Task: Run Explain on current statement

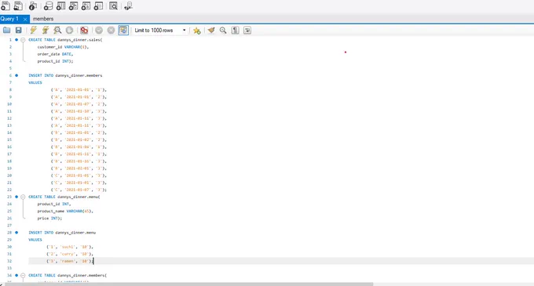Action: pyautogui.click(x=57, y=31)
